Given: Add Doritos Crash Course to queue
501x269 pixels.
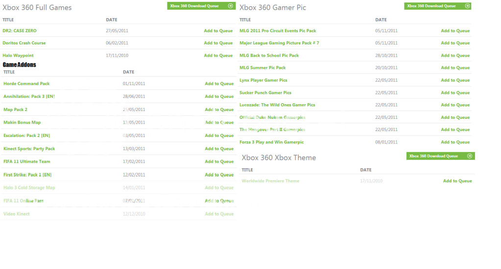Looking at the screenshot, I should click(218, 43).
